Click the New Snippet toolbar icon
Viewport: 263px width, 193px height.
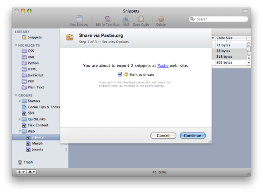(x=79, y=19)
